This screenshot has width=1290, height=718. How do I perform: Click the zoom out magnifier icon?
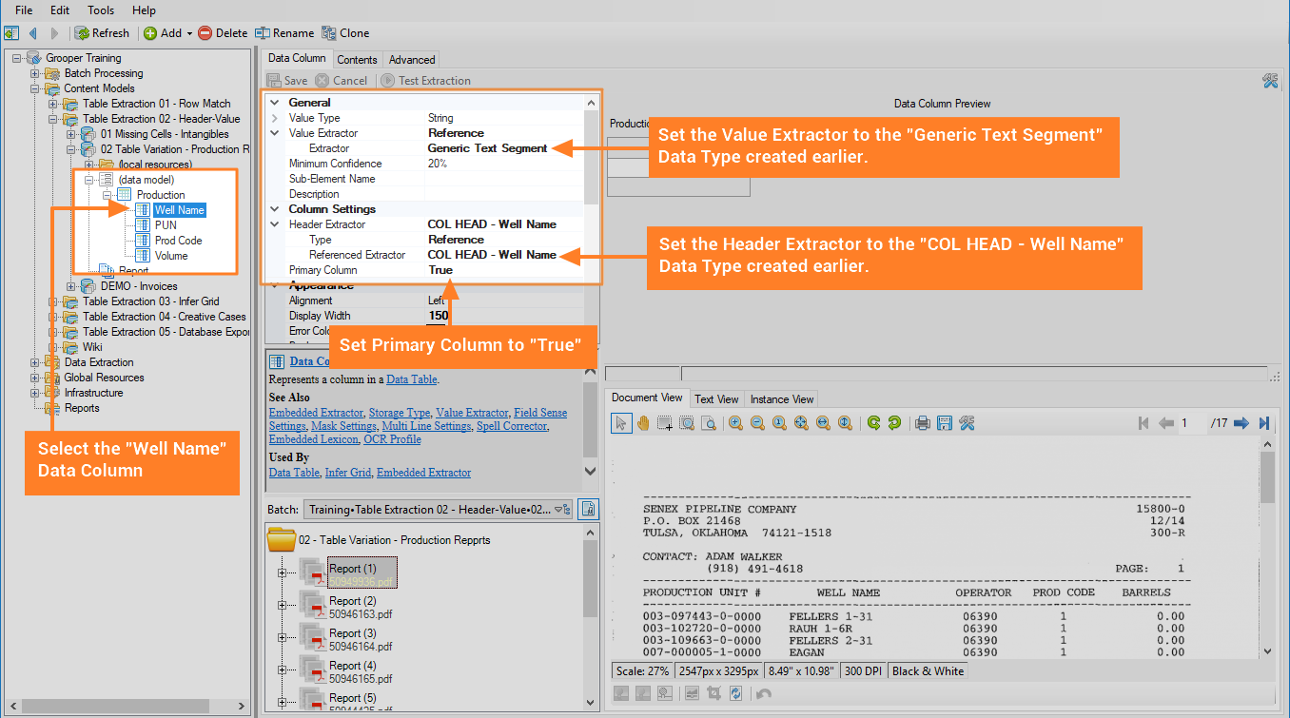[x=757, y=423]
